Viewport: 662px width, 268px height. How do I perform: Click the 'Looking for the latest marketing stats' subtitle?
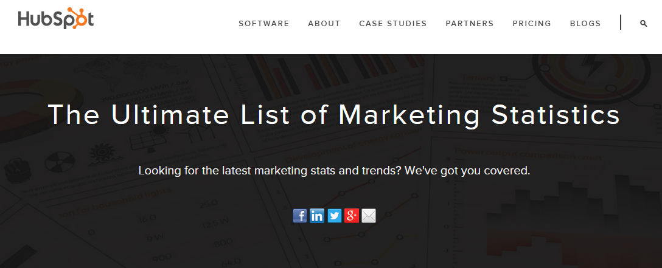(x=268, y=171)
